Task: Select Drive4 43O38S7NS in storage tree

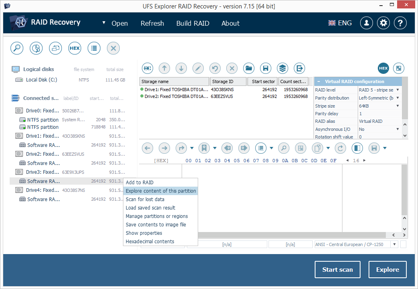Action: [70, 190]
